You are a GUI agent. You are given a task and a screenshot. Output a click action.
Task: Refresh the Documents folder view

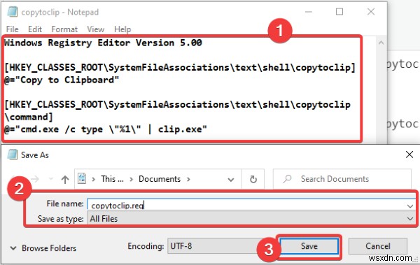click(253, 179)
